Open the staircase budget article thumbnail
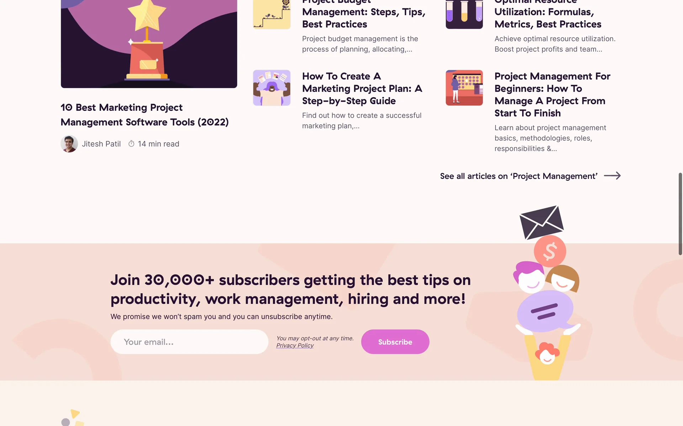 pyautogui.click(x=272, y=13)
